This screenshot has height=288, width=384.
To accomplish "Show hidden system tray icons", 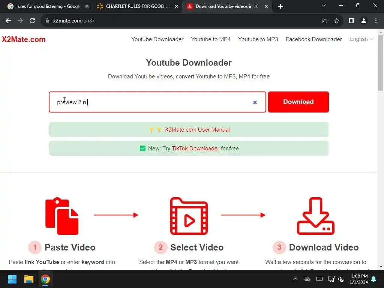I will (x=295, y=279).
